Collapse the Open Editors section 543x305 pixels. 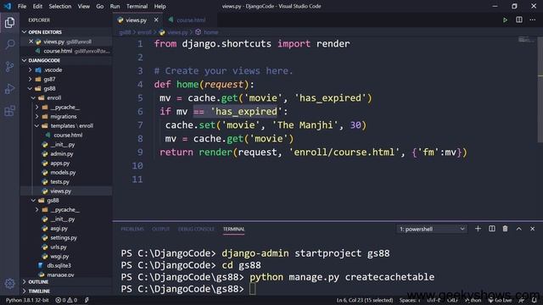[x=25, y=32]
